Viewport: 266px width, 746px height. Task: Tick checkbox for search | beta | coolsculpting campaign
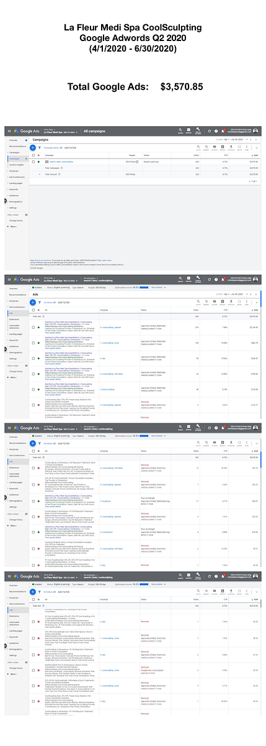tap(33, 162)
